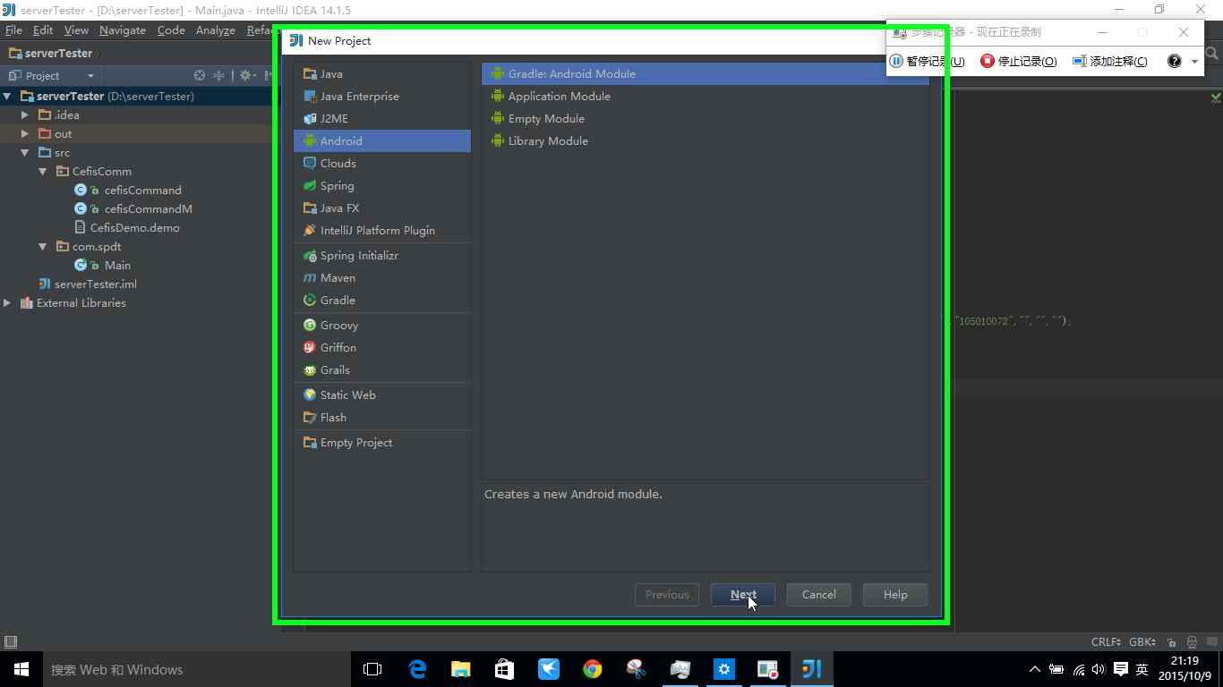Choose Spring Initializr in the list
The image size is (1223, 687).
[x=382, y=256]
